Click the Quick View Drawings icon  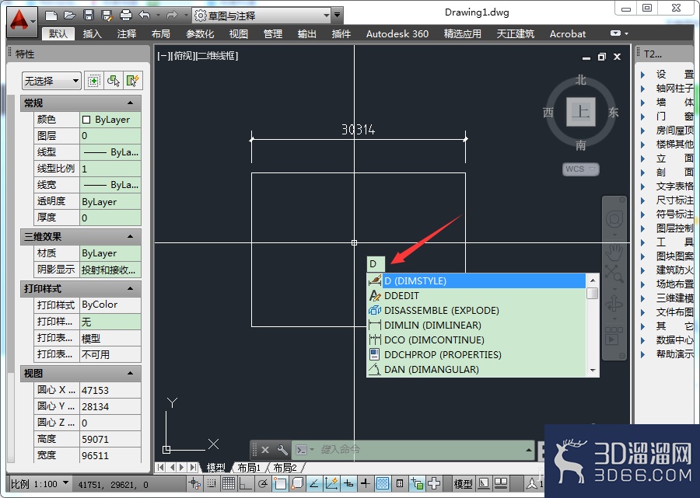(501, 483)
